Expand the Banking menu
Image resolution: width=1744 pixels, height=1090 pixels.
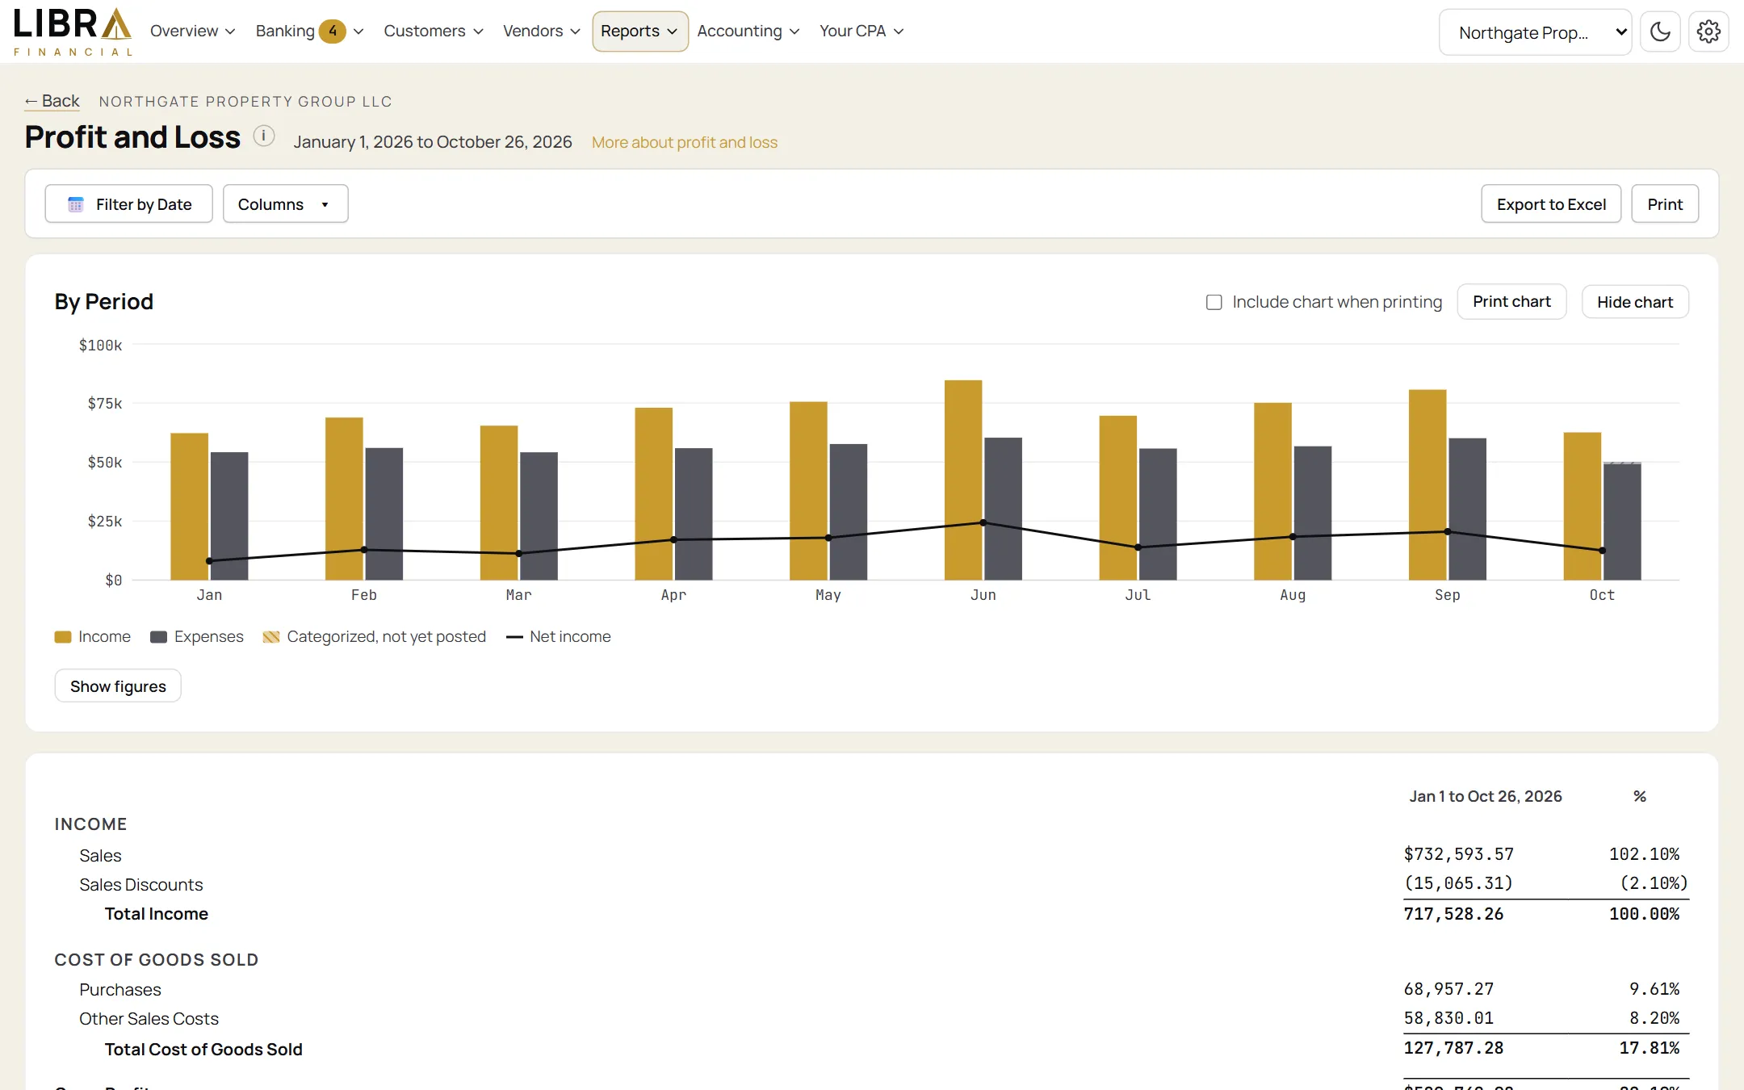coord(310,31)
